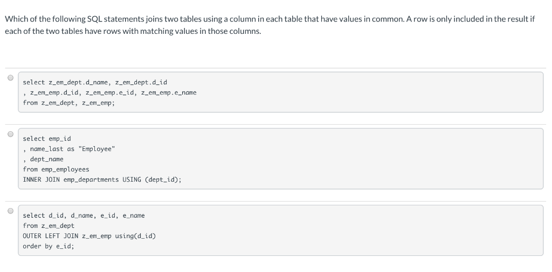Click the 'from z_em_dept, z_em_emp;' code line
This screenshot has height=272, width=552.
68,103
